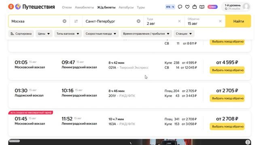Click the Найти search button

pyautogui.click(x=238, y=21)
